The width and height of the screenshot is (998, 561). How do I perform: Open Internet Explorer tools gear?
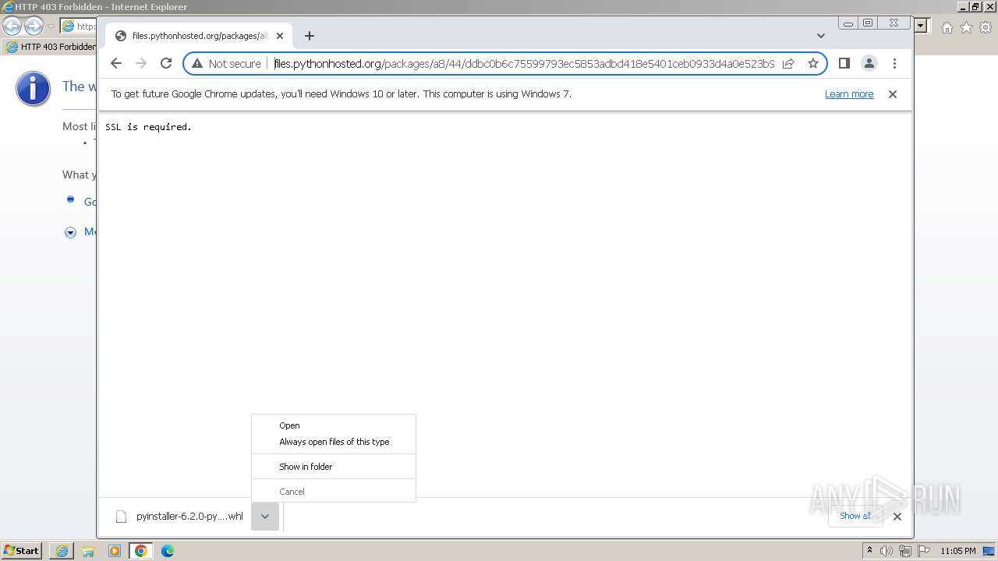coord(986,27)
